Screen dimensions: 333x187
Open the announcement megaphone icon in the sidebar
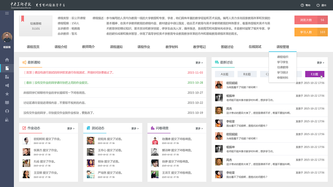pyautogui.click(x=7, y=85)
